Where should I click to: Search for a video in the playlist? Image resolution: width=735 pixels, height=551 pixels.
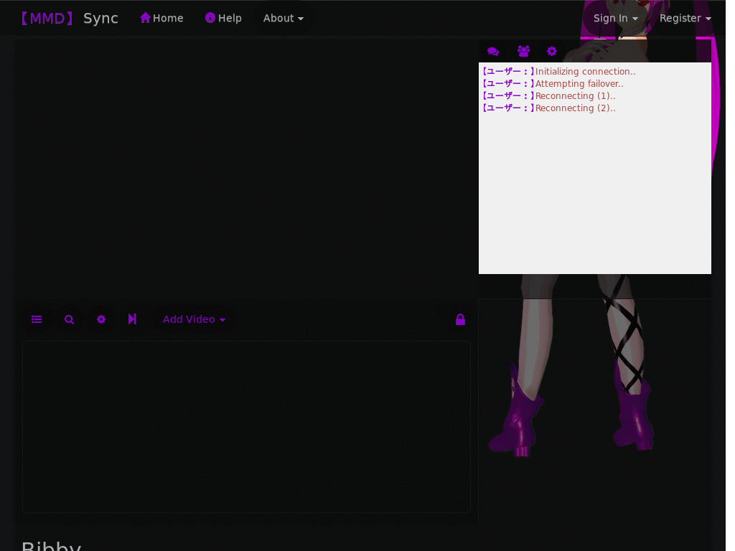point(69,319)
